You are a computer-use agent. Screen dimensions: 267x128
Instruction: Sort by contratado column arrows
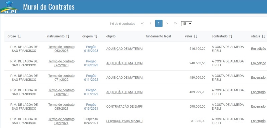pyautogui.click(x=231, y=36)
